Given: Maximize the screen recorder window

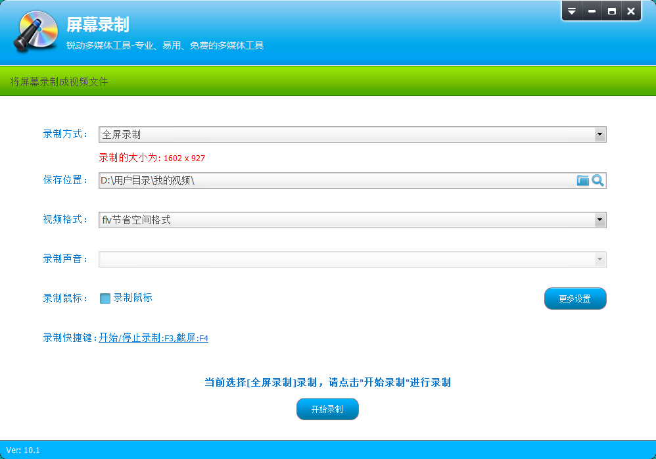Looking at the screenshot, I should (x=611, y=11).
